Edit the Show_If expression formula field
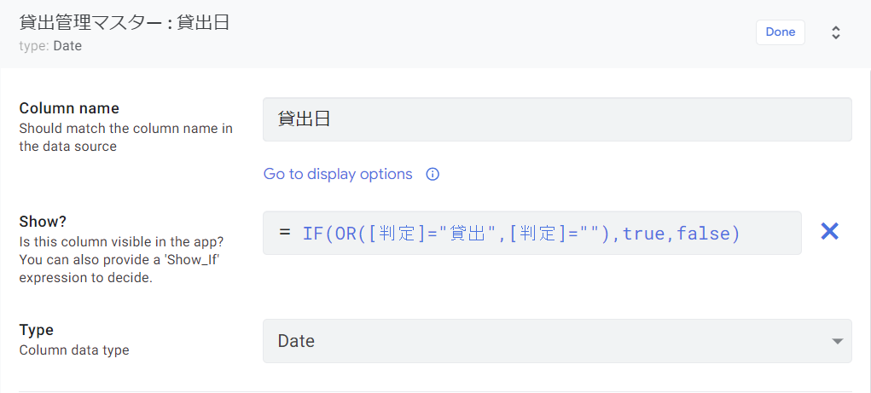The height and width of the screenshot is (393, 871). click(x=531, y=233)
